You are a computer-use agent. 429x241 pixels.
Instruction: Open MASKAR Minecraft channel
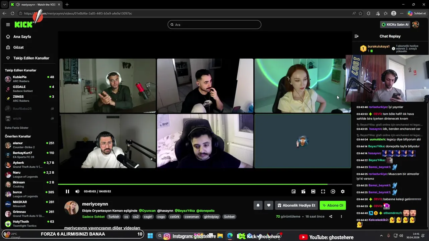click(x=29, y=204)
